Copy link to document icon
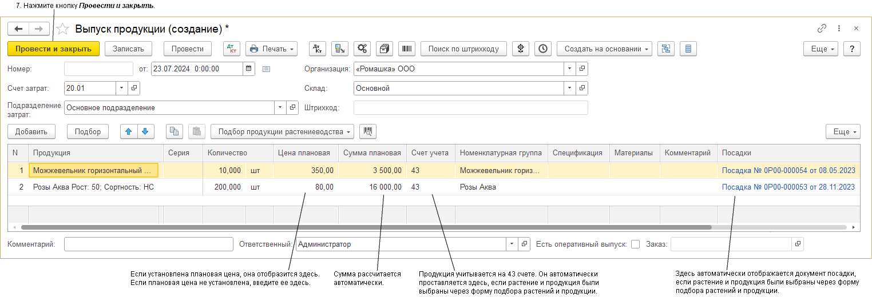 (822, 28)
